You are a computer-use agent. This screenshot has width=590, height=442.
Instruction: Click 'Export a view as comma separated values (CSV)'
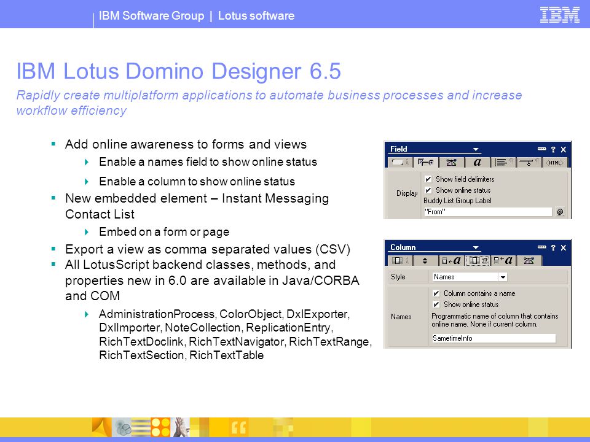coord(208,249)
